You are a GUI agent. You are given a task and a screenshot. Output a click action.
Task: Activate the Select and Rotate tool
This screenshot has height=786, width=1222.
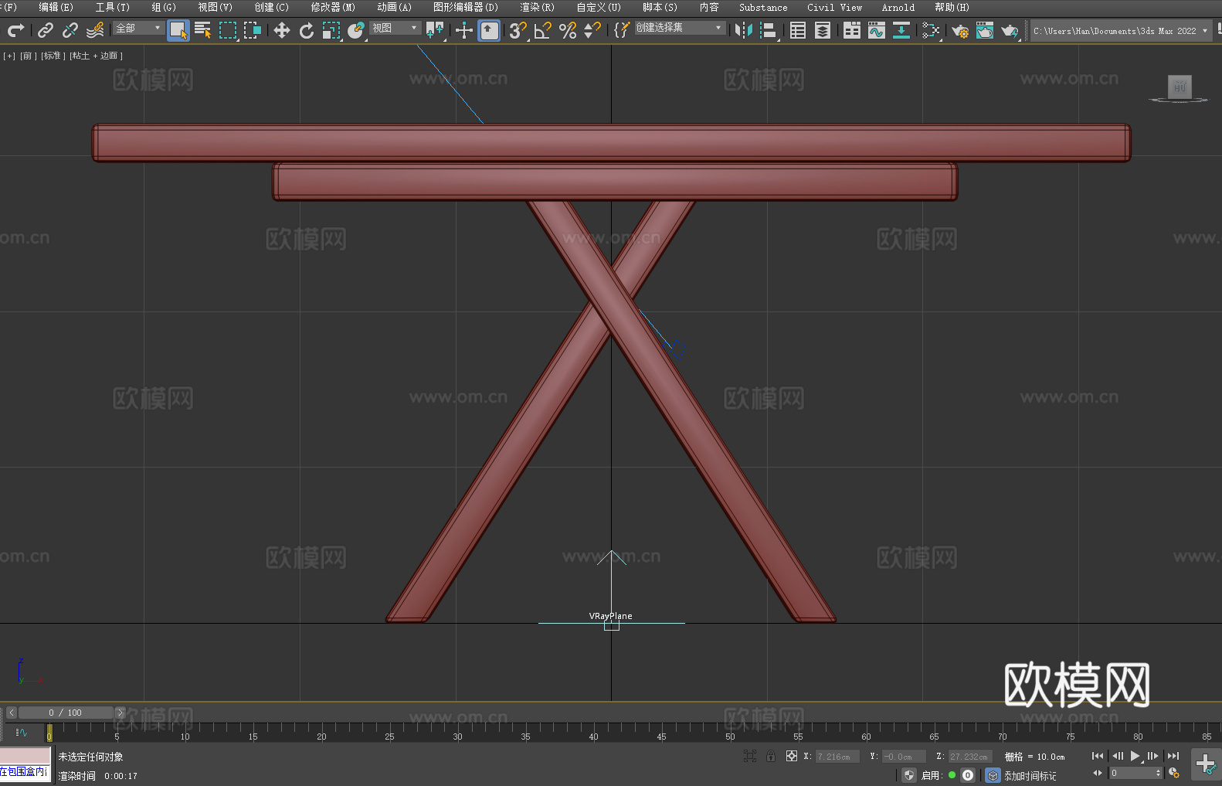[x=307, y=30]
